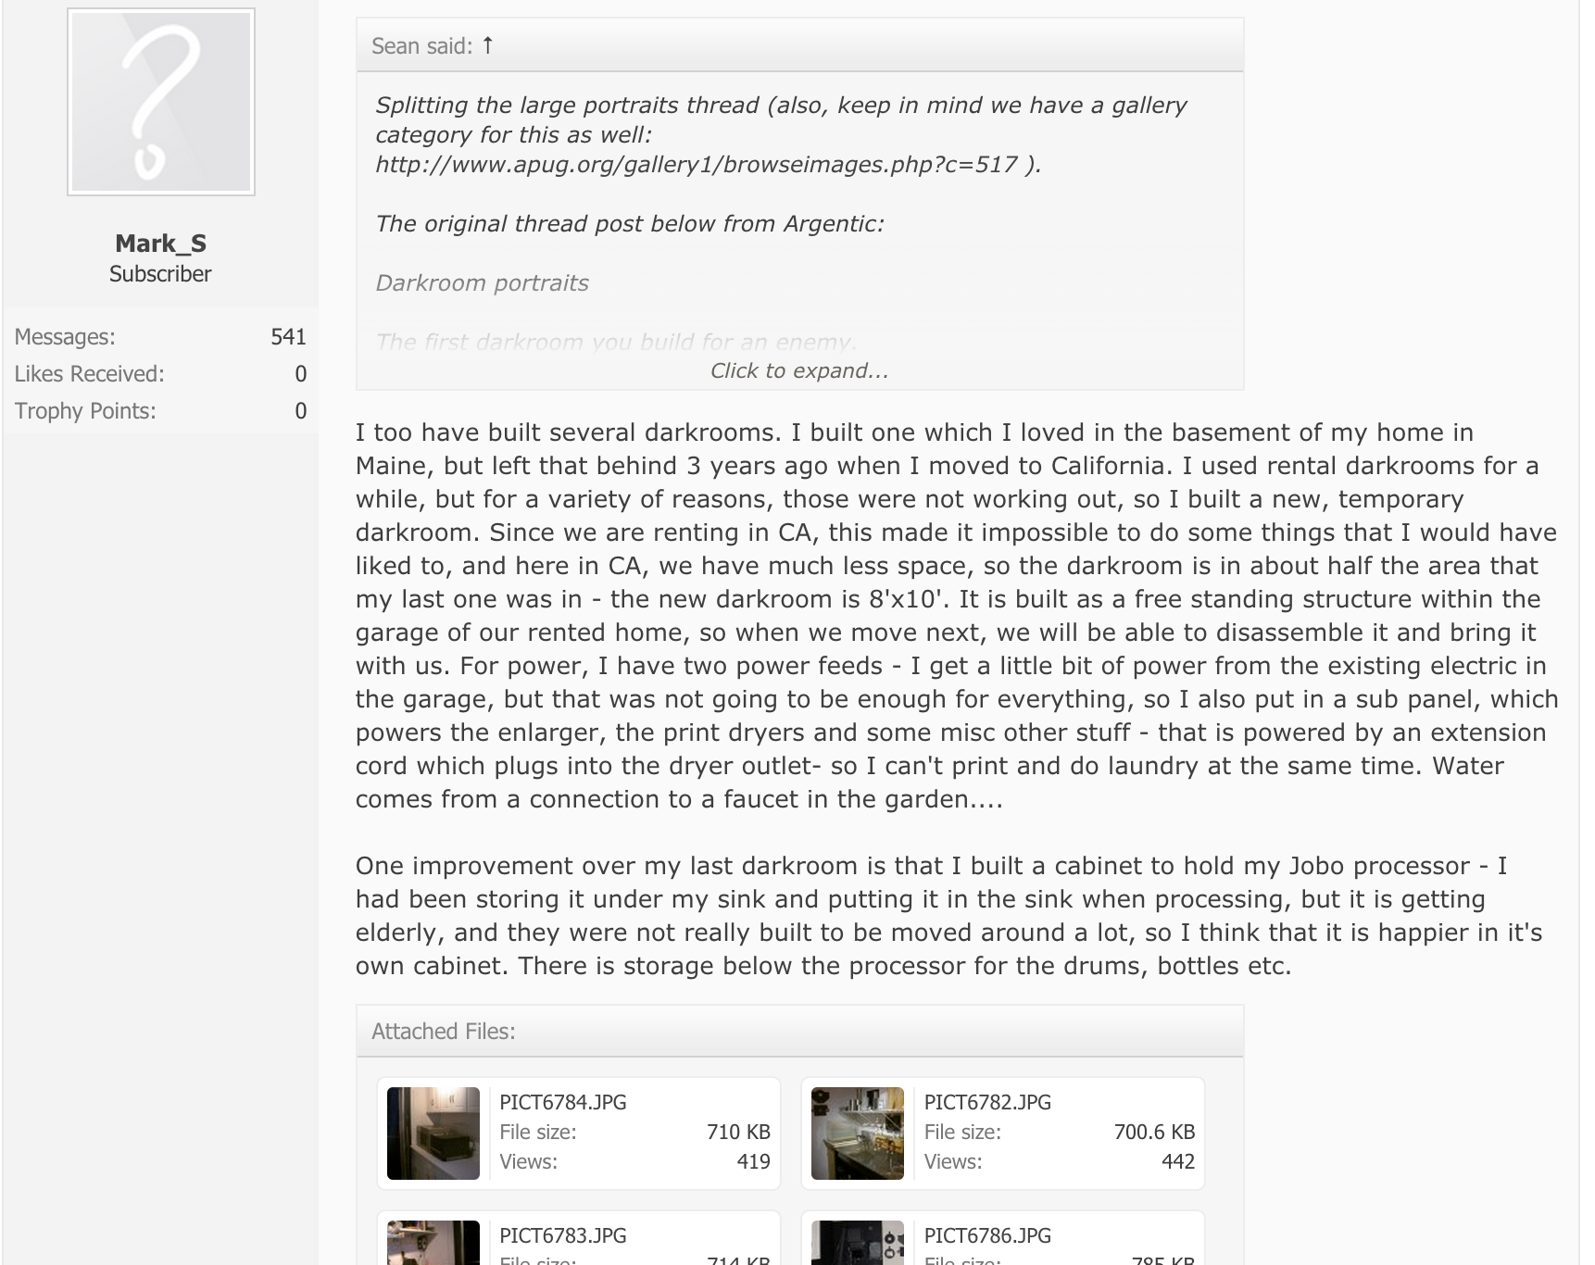Jump to Sean's original post via the arrow
The image size is (1595, 1265).
pyautogui.click(x=488, y=45)
